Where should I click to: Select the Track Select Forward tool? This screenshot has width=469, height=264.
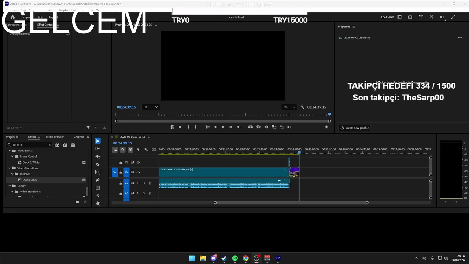97,148
